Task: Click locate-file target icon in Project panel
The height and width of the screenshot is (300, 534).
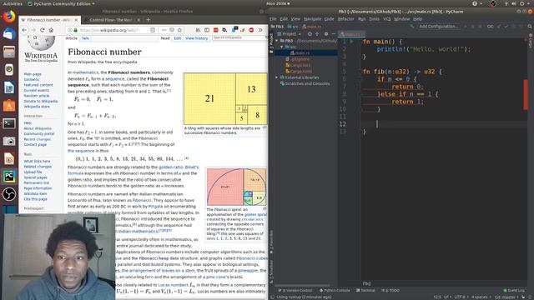Action: pyautogui.click(x=310, y=34)
